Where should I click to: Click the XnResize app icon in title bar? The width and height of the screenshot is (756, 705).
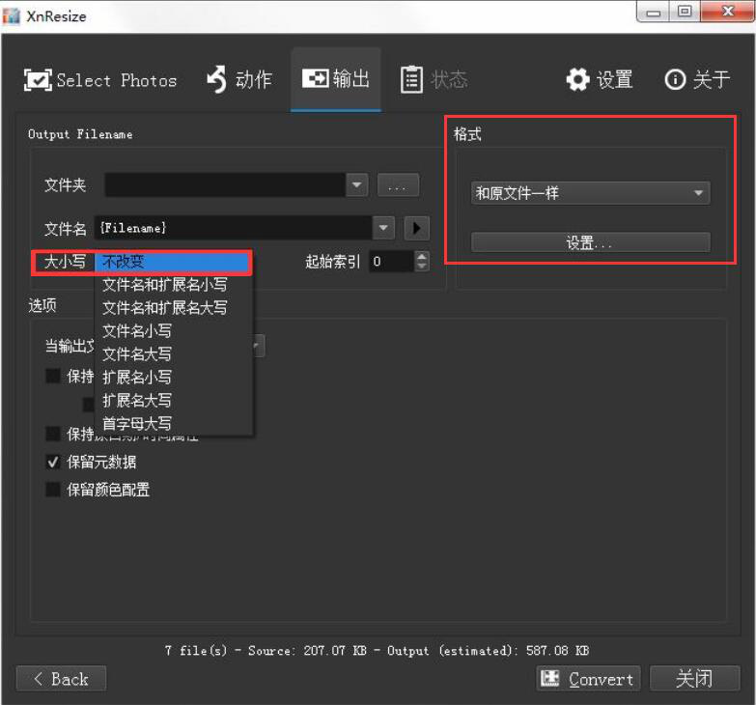[x=11, y=15]
